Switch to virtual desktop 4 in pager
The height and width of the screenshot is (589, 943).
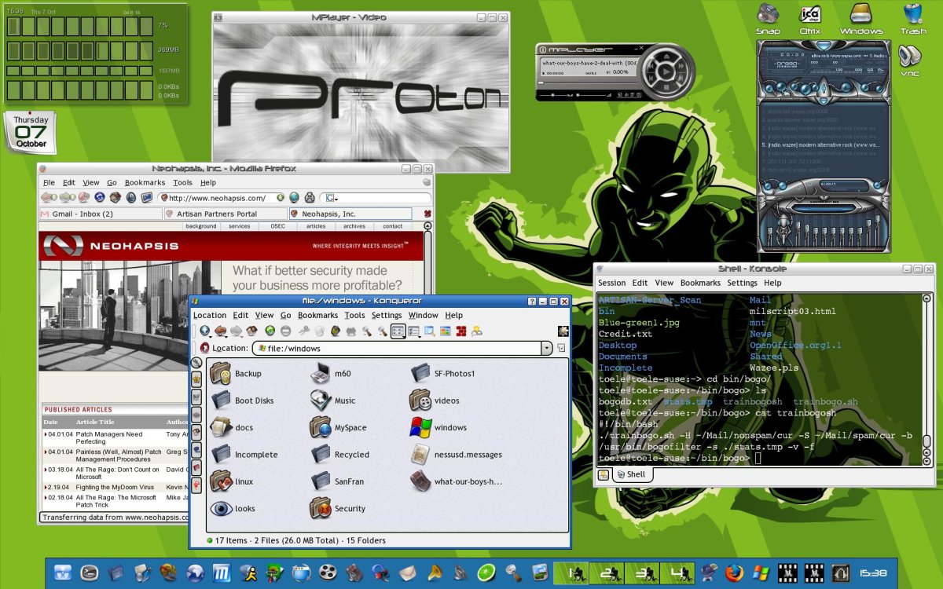tap(678, 573)
